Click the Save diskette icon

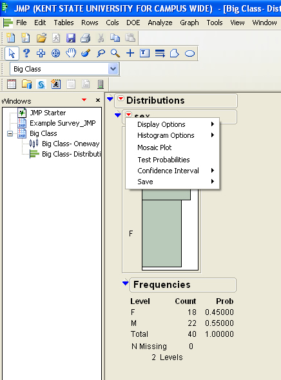click(71, 38)
